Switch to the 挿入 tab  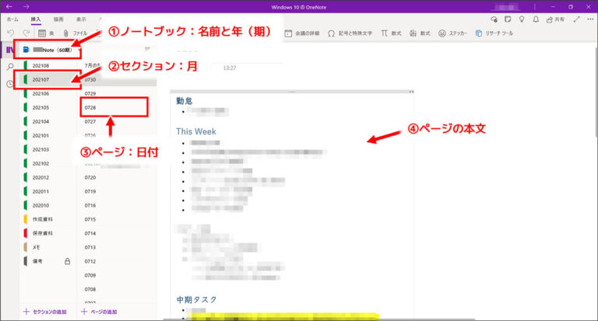tap(36, 19)
